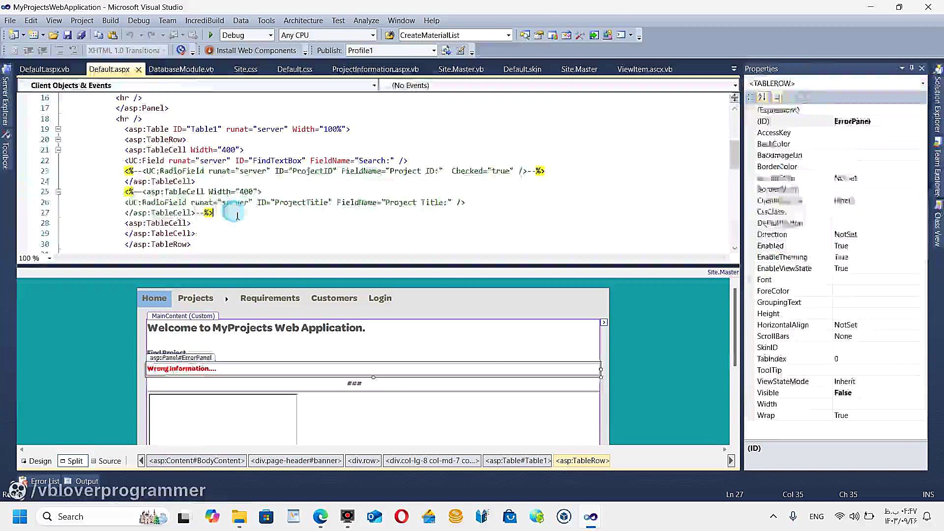
Task: Switch to the Site.Master tab
Action: coord(579,69)
